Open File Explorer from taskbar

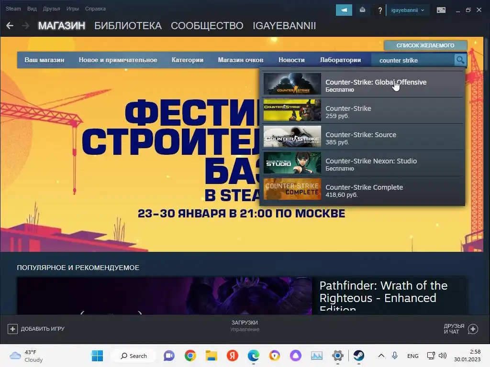pyautogui.click(x=211, y=356)
